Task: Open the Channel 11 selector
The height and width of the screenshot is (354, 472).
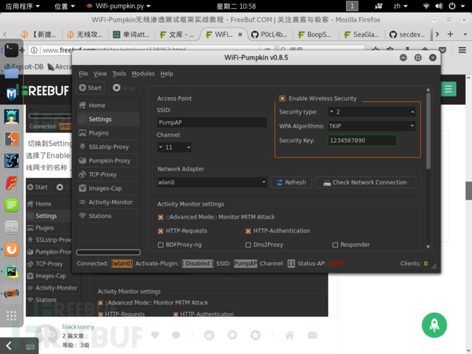Action: 174,147
